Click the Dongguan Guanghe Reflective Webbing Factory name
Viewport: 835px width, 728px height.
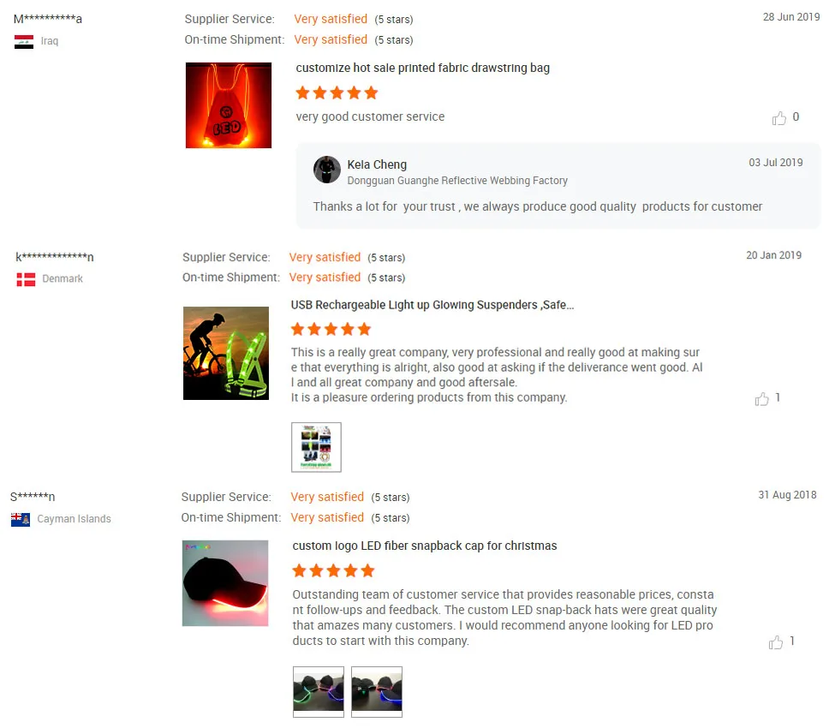point(457,181)
